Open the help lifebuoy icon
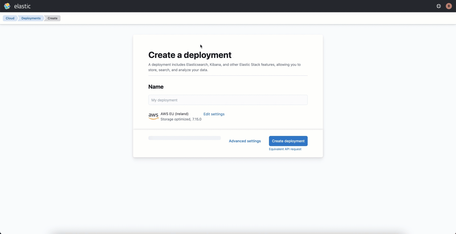 (439, 6)
